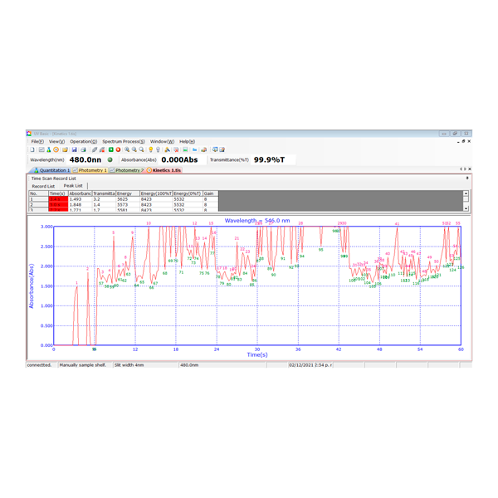Screen dimensions: 498x498
Task: Click the green indicator beside wavelength readout
Action: 110,159
